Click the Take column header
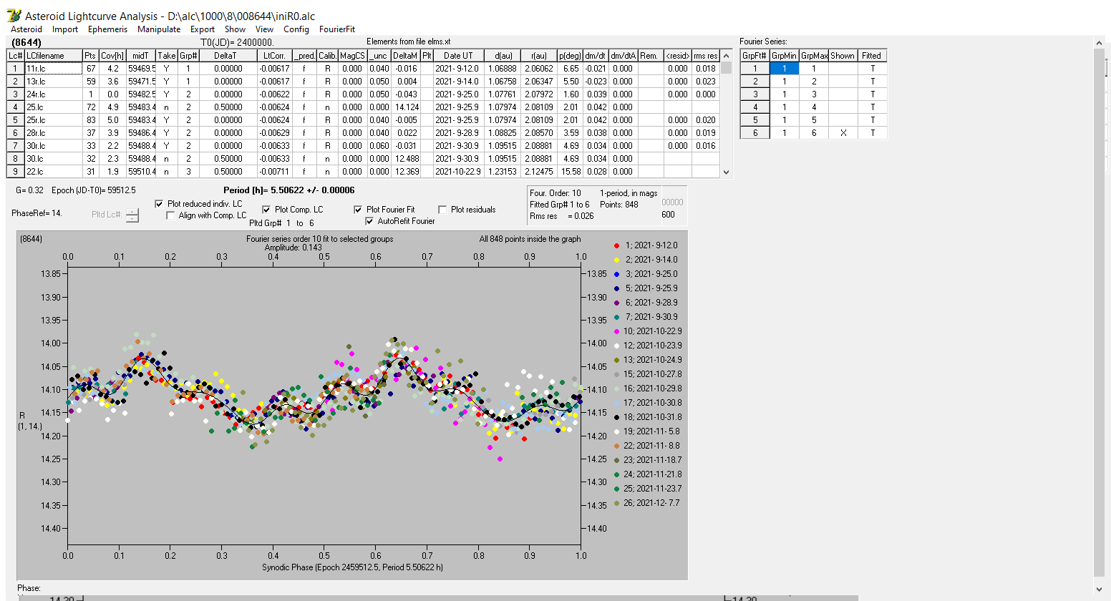This screenshot has width=1111, height=601. pos(167,56)
